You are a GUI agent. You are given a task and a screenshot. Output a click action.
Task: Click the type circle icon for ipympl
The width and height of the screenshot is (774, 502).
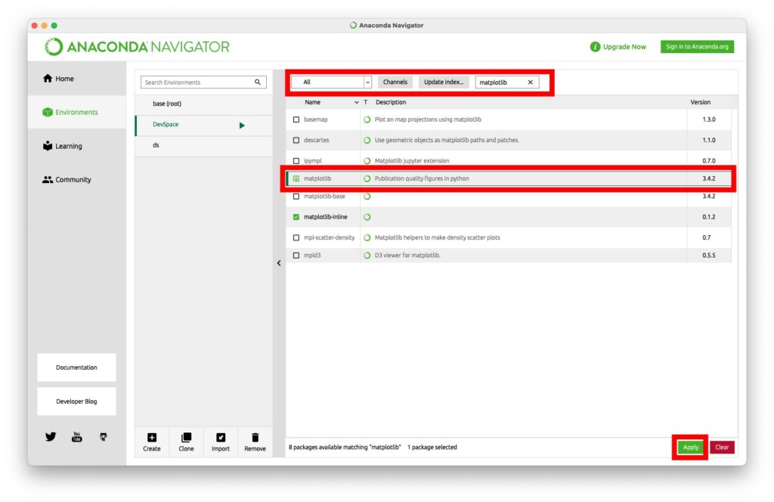point(367,161)
